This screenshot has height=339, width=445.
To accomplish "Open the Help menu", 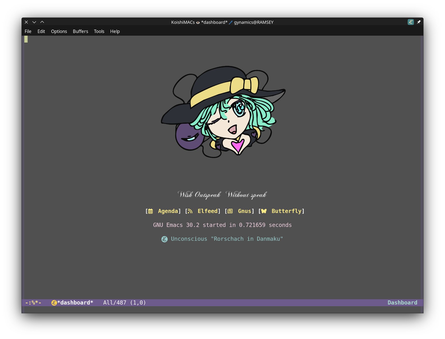I will (115, 31).
